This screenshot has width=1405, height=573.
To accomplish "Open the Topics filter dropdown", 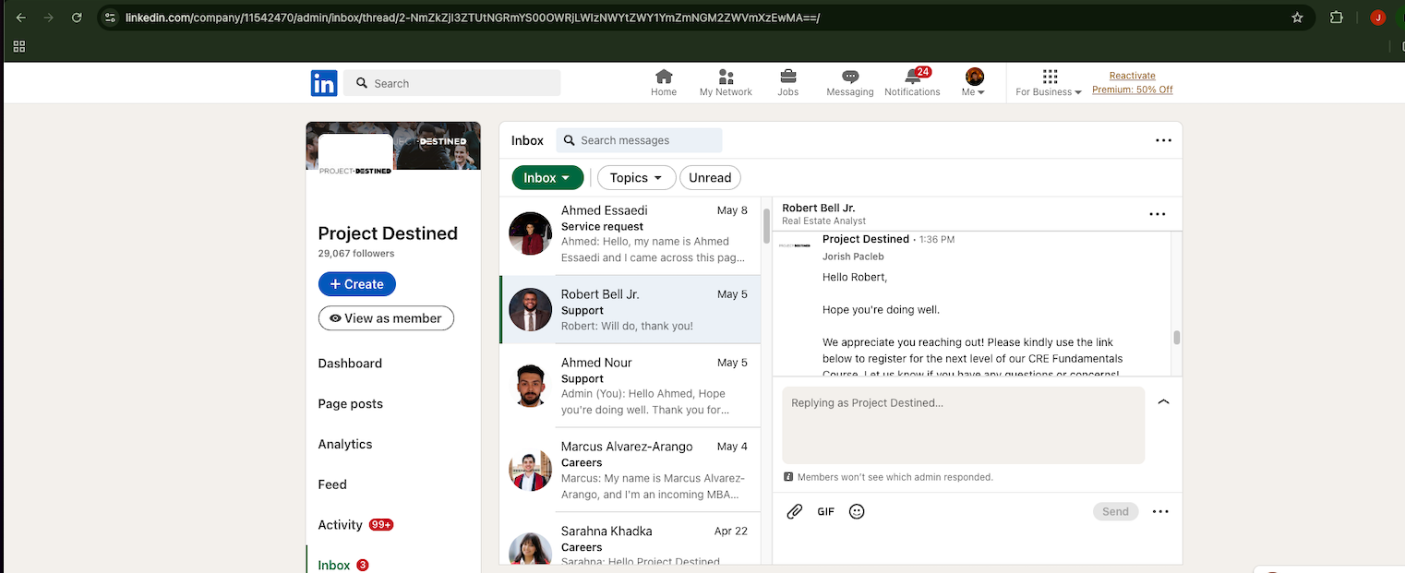I will pyautogui.click(x=636, y=178).
